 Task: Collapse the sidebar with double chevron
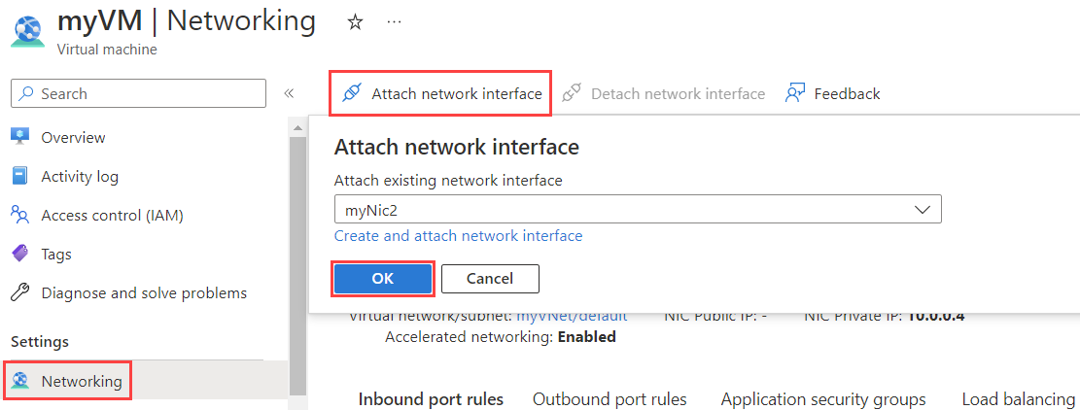[289, 93]
